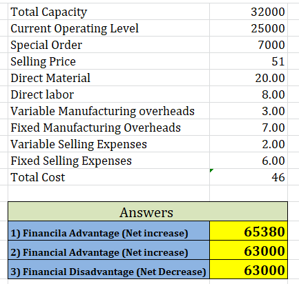Image resolution: width=299 pixels, height=284 pixels.
Task: Click the answer 3 value 63000
Action: point(249,270)
